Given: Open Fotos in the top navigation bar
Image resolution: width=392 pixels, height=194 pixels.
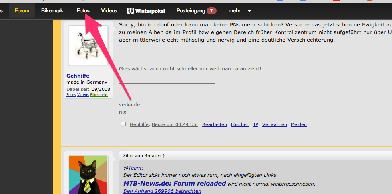Looking at the screenshot, I should pos(83,11).
